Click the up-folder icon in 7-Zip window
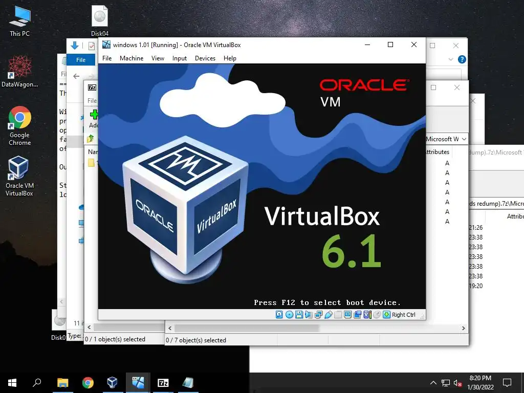The width and height of the screenshot is (524, 393). pos(91,138)
